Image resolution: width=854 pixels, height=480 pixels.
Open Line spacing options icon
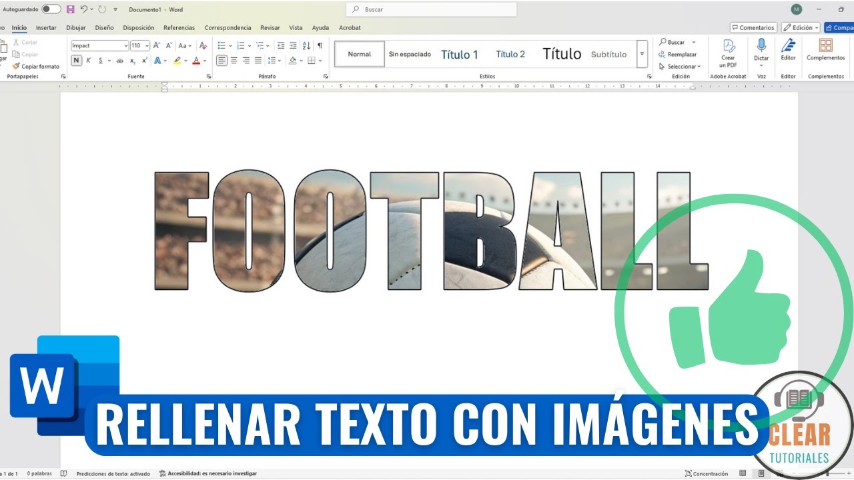272,61
